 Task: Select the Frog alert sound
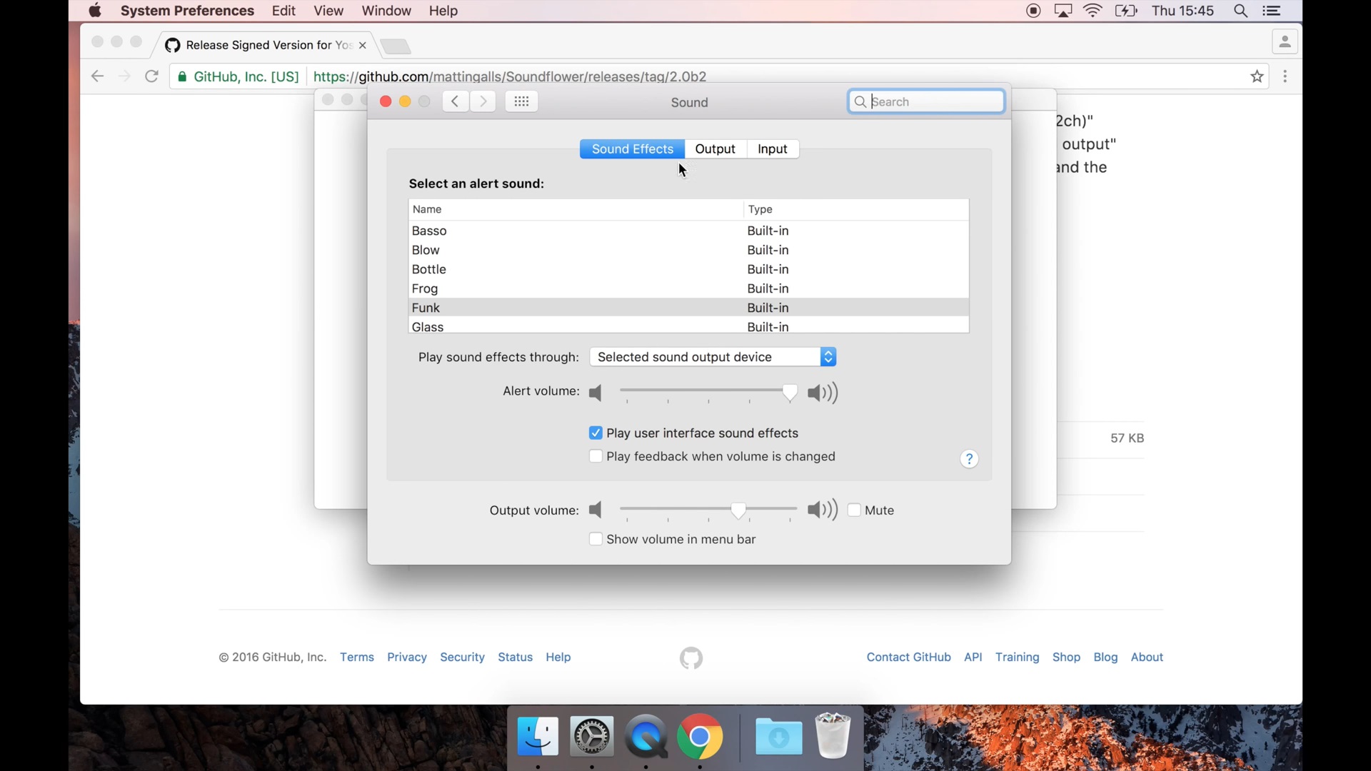[500, 288]
